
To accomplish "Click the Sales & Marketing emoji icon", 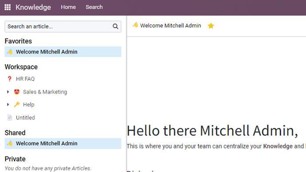I will (x=17, y=92).
